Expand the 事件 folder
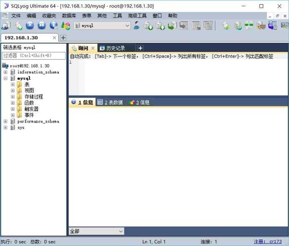Image resolution: width=289 pixels, height=246 pixels. pos(13,115)
